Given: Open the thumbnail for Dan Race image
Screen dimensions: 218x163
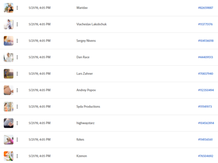Looking at the screenshot, I should 9,57.
